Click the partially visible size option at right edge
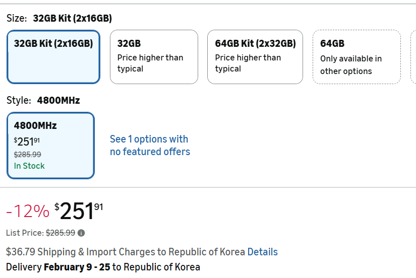Image resolution: width=416 pixels, height=278 pixels. (x=413, y=56)
